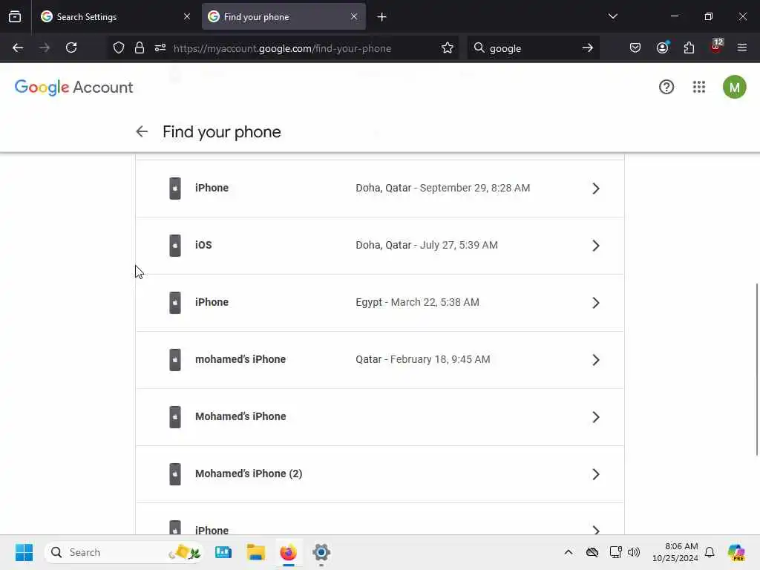Open site permissions icon in address bar
Image resolution: width=760 pixels, height=570 pixels.
[x=160, y=48]
